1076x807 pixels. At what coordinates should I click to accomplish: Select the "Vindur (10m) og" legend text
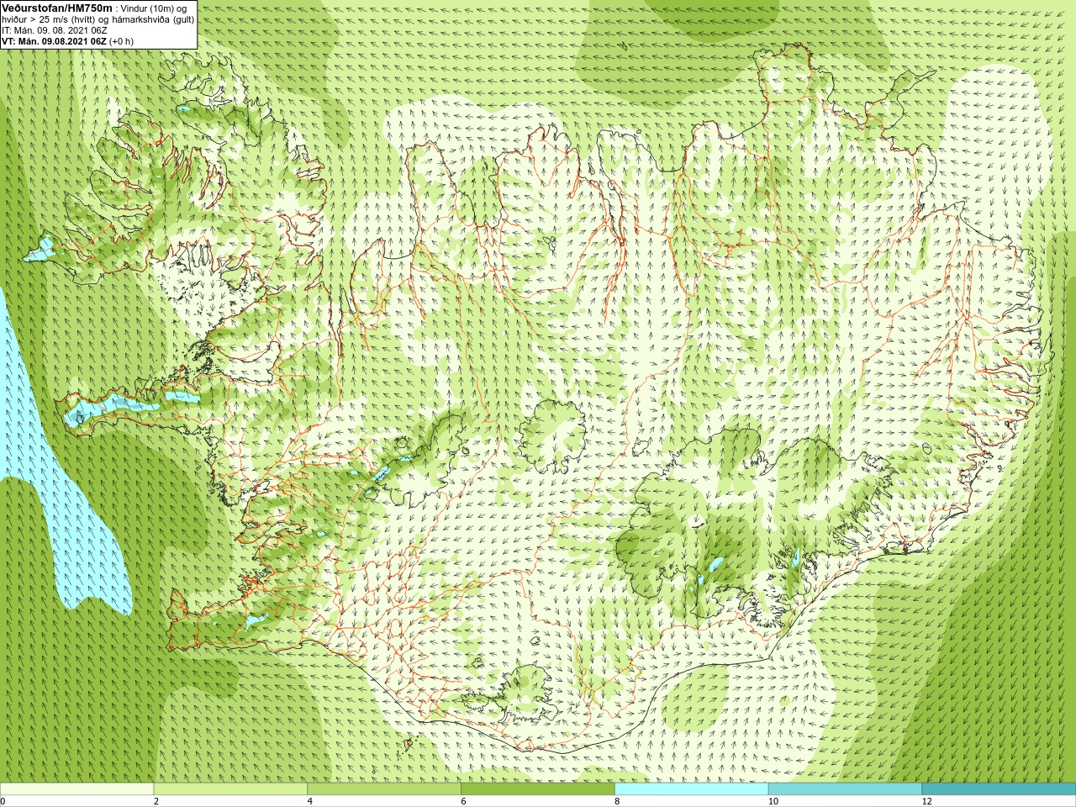154,8
